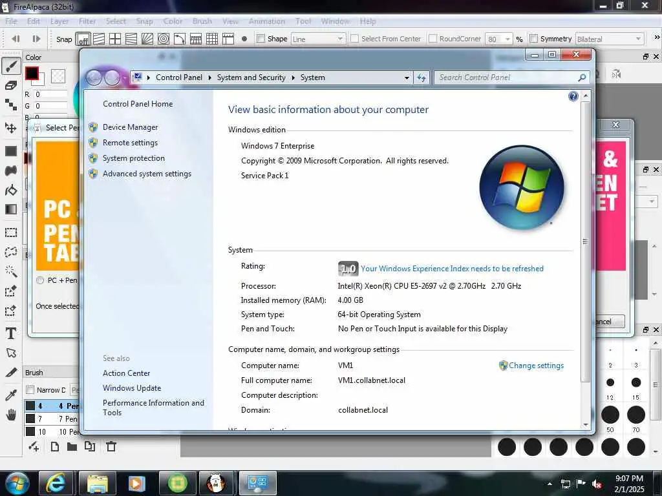662x496 pixels.
Task: Select the Text tool
Action: [11, 333]
